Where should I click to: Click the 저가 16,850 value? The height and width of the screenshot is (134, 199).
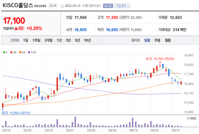click(x=112, y=30)
